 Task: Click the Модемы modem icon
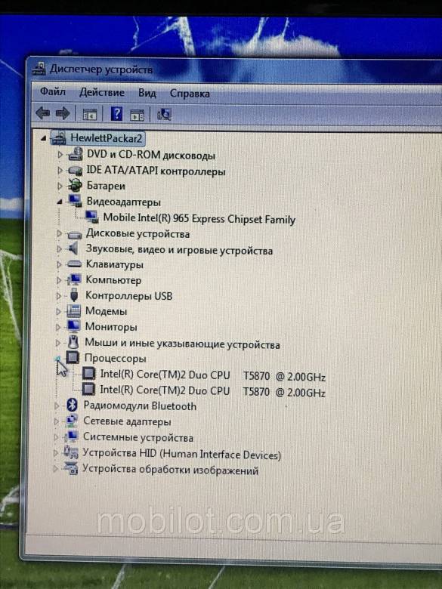(73, 310)
